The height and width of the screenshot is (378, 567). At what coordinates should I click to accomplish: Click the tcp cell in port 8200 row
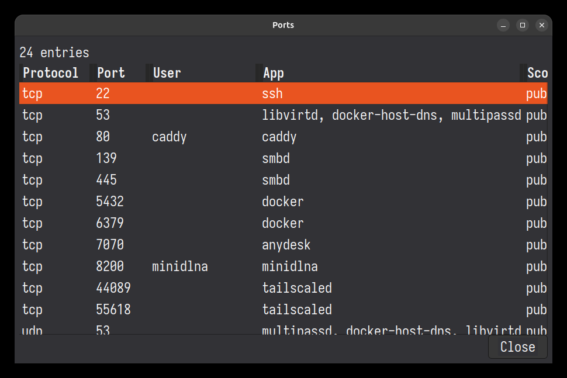click(32, 266)
